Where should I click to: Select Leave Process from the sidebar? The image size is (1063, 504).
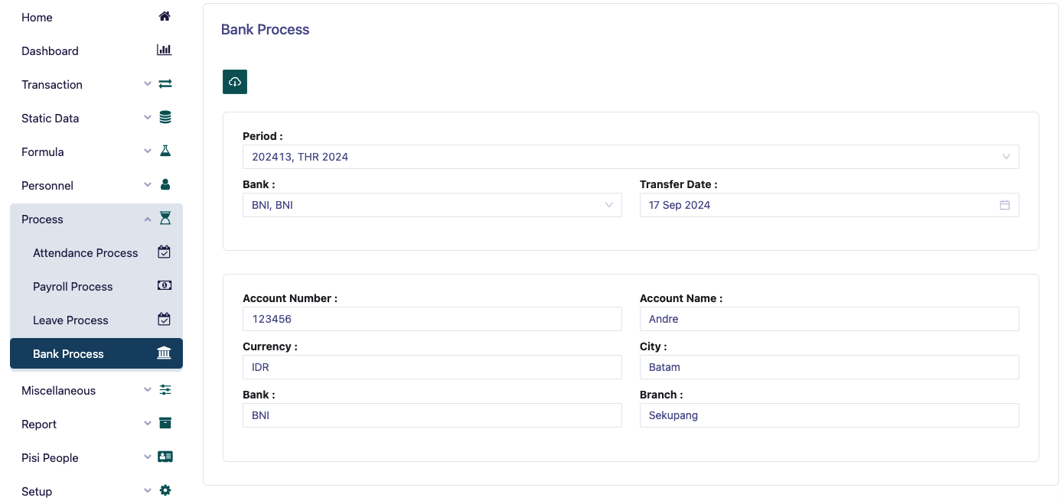coord(70,320)
